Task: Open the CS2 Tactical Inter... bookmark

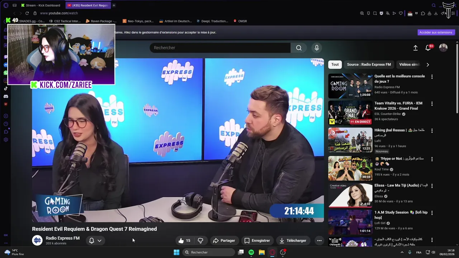Action: [65, 21]
